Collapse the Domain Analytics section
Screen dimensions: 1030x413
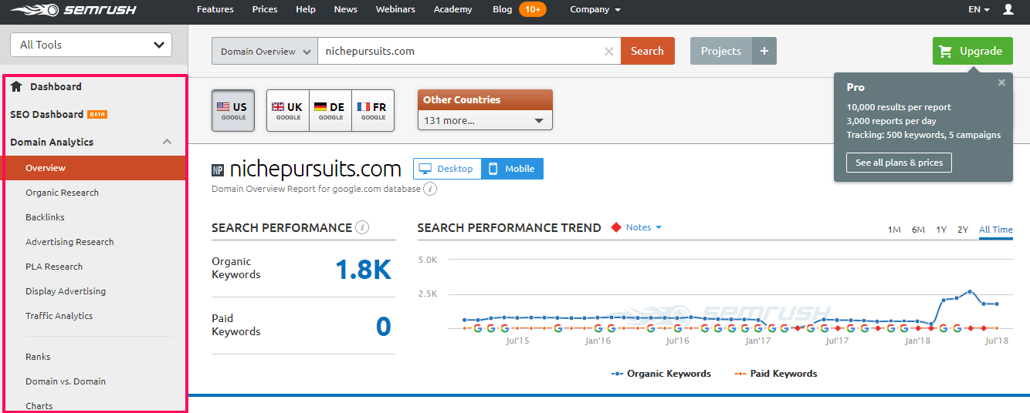tap(168, 142)
